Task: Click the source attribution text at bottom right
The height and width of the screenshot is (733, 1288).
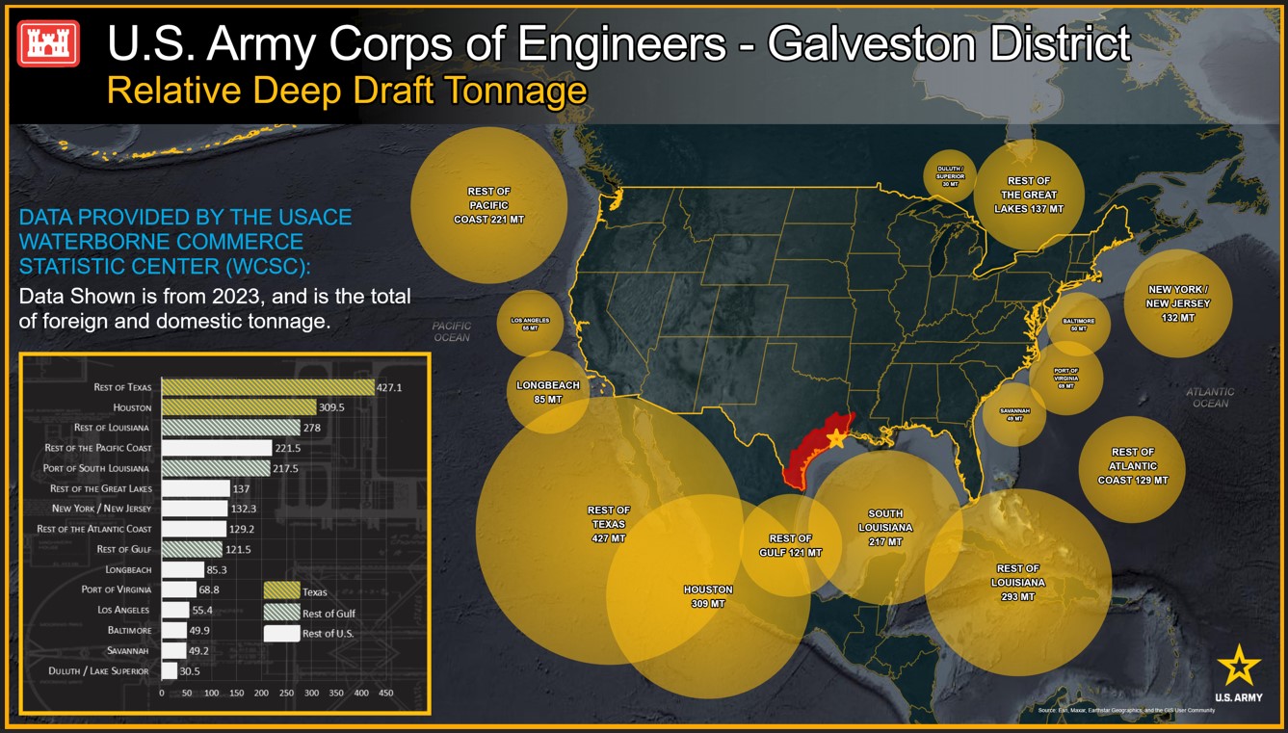Action: (1126, 710)
